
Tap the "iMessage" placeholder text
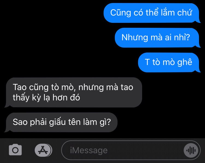89,150
